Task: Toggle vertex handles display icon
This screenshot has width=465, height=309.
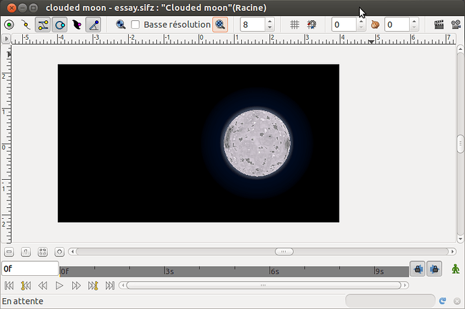Action: tap(26, 25)
